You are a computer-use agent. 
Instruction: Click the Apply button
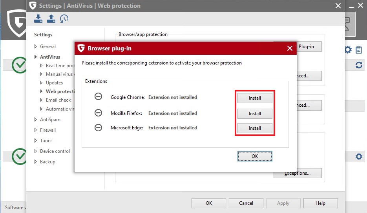pyautogui.click(x=283, y=203)
